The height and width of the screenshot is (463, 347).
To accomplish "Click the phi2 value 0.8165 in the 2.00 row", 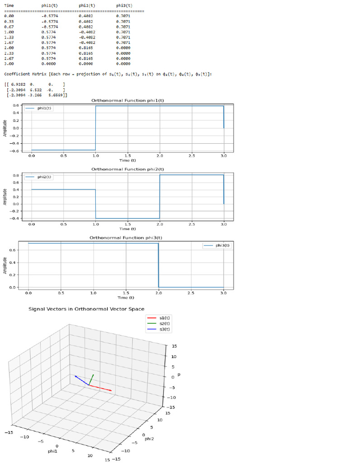I will [86, 47].
